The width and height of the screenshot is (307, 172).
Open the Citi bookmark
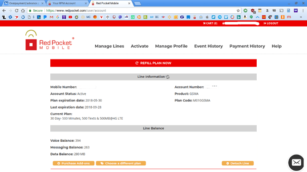pos(126,17)
